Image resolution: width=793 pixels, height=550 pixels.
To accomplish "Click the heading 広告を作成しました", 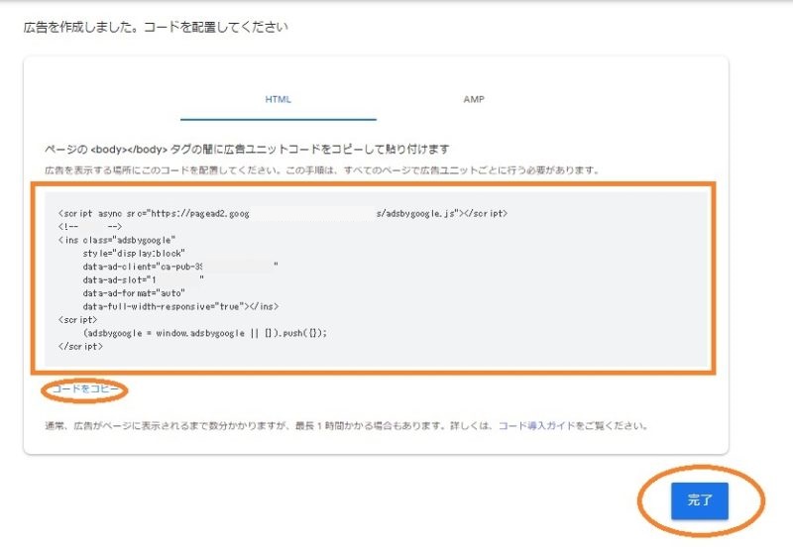I will point(156,27).
